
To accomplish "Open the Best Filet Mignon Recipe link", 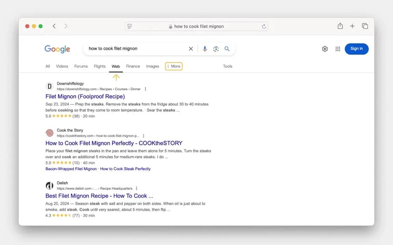I will 99,196.
